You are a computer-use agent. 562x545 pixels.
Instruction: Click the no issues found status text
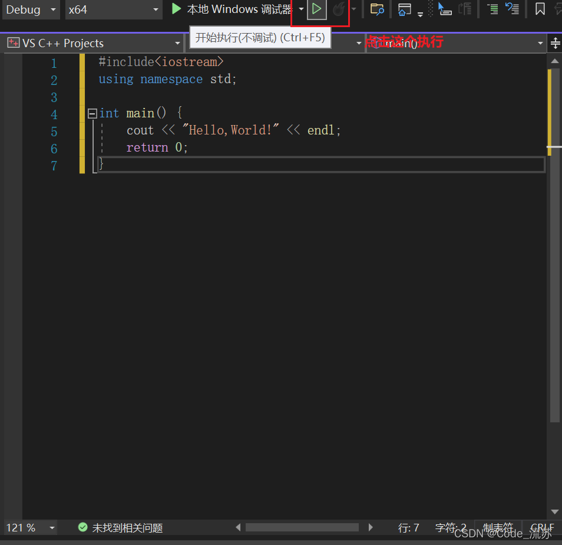[x=127, y=528]
